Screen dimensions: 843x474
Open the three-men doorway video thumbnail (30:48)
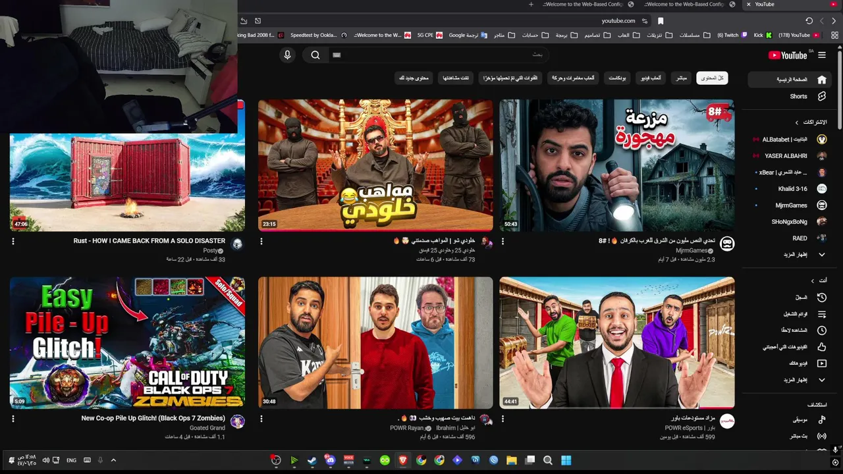[375, 342]
